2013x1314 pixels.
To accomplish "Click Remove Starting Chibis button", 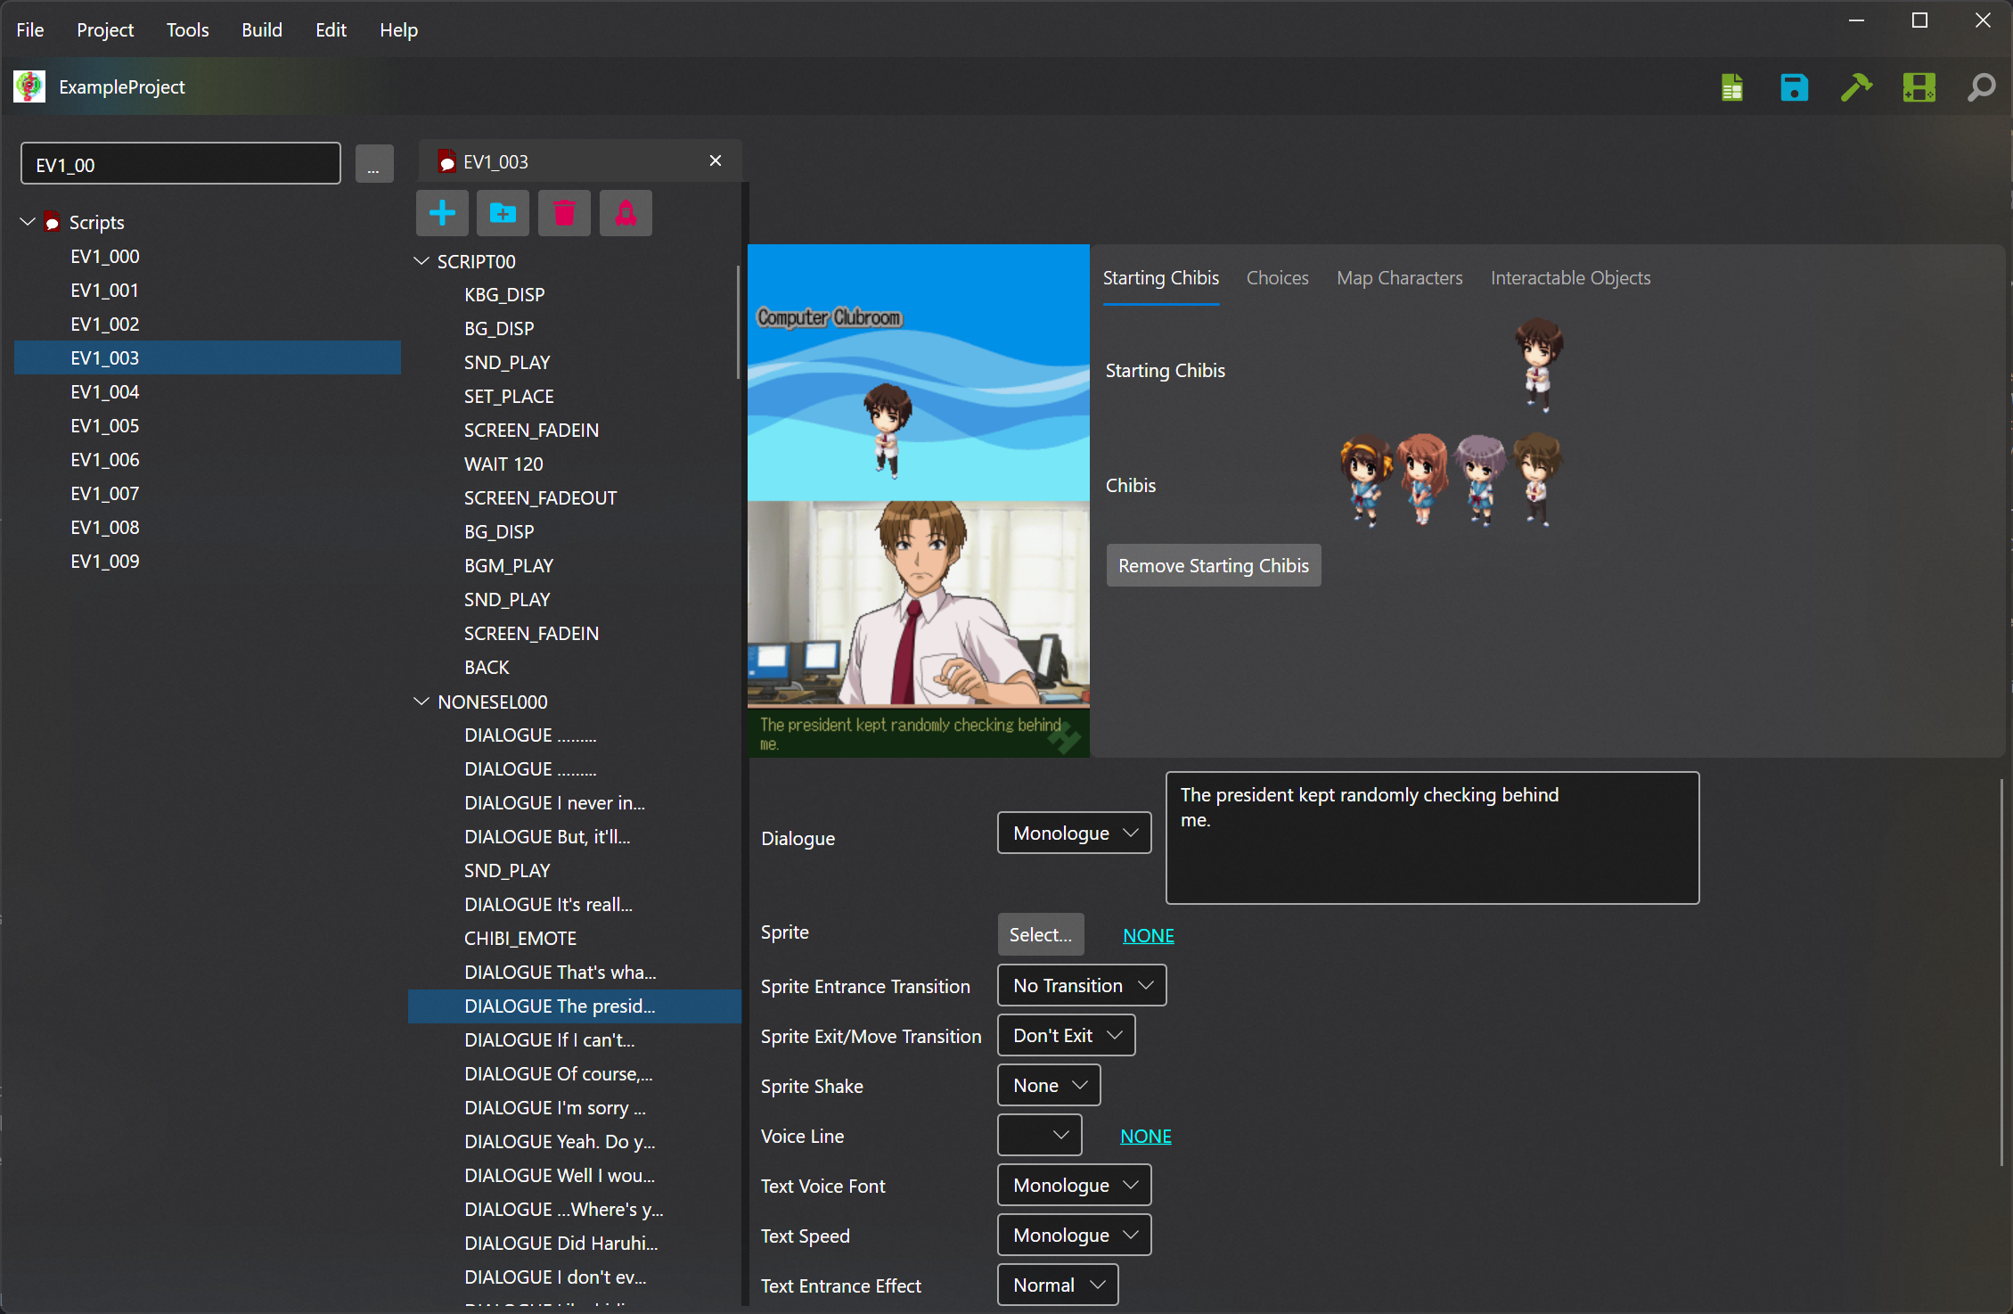I will [1213, 565].
